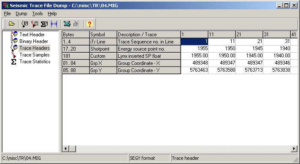This screenshot has height=164, width=300.
Task: Click the Grp Y value 5763838 cell
Action: coord(277,70)
